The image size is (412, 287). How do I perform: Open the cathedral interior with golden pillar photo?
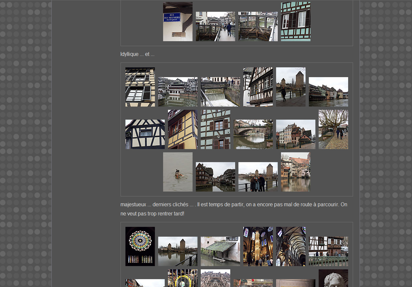pos(258,246)
